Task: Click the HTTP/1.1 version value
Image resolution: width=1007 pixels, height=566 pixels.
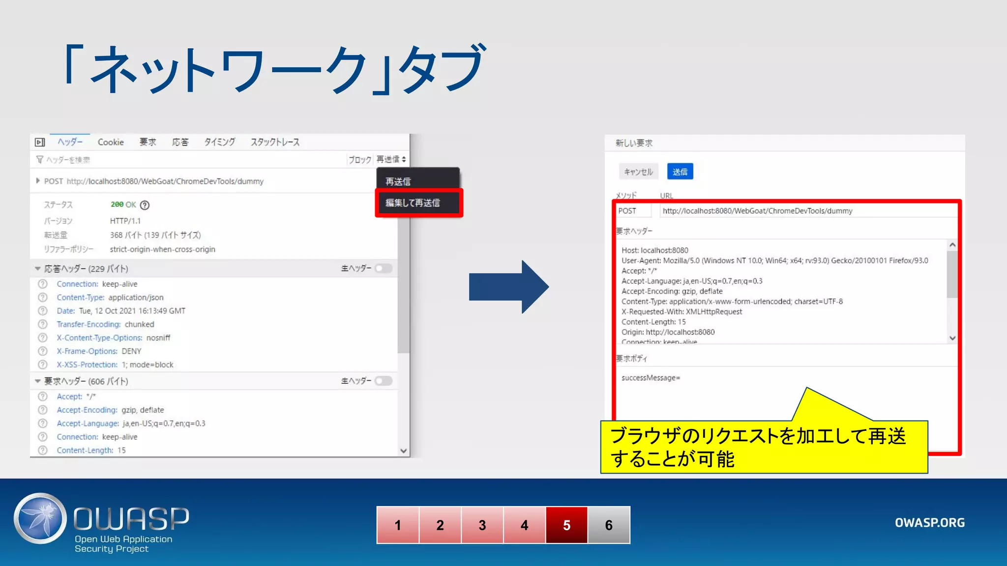Action: tap(125, 221)
